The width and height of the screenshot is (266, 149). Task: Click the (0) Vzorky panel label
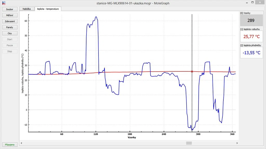(x=245, y=13)
